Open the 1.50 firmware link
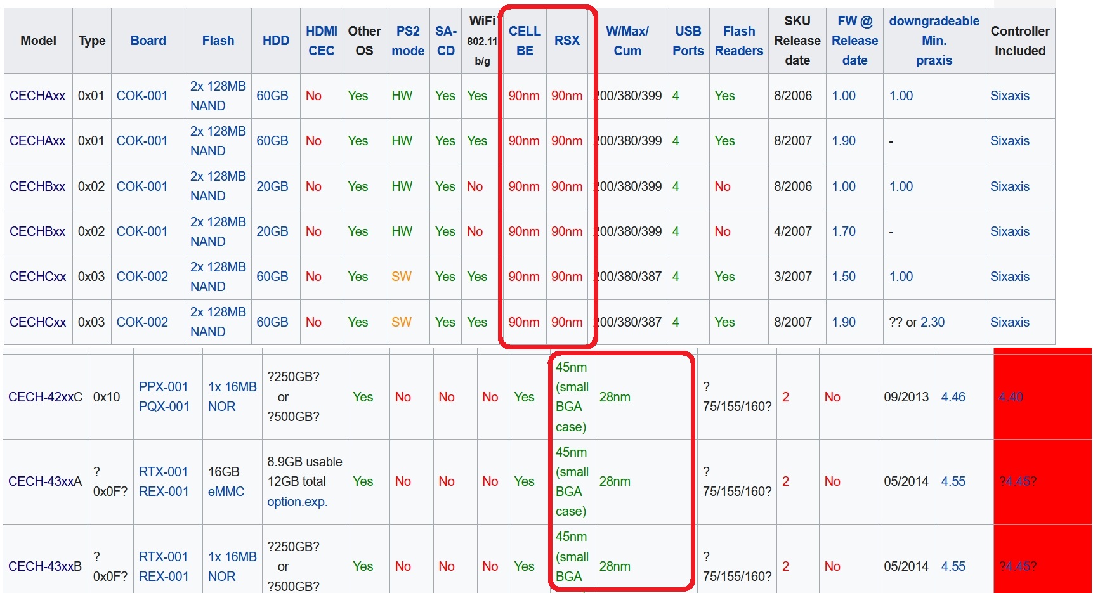The height and width of the screenshot is (593, 1093). (x=844, y=277)
